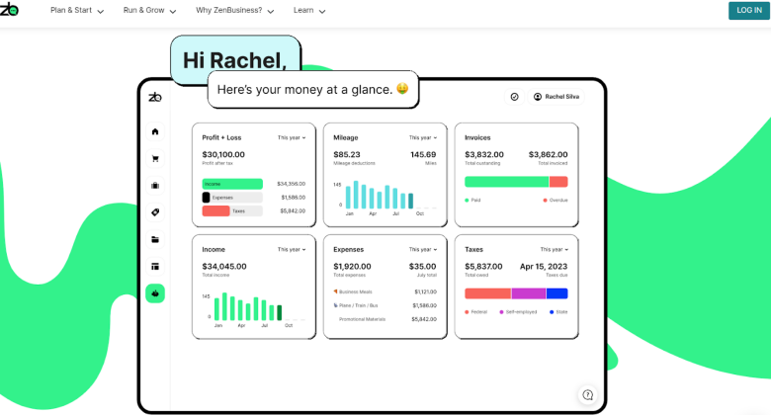Click the $1,920.00 total expenses value
Image resolution: width=771 pixels, height=415 pixels.
coord(352,267)
